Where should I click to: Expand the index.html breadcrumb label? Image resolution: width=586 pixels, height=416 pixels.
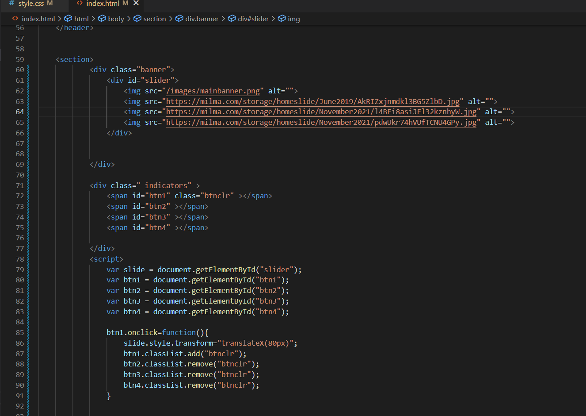point(38,19)
